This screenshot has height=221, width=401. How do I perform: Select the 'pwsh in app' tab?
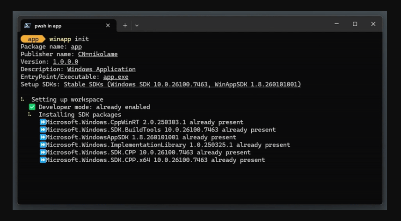[x=61, y=26]
